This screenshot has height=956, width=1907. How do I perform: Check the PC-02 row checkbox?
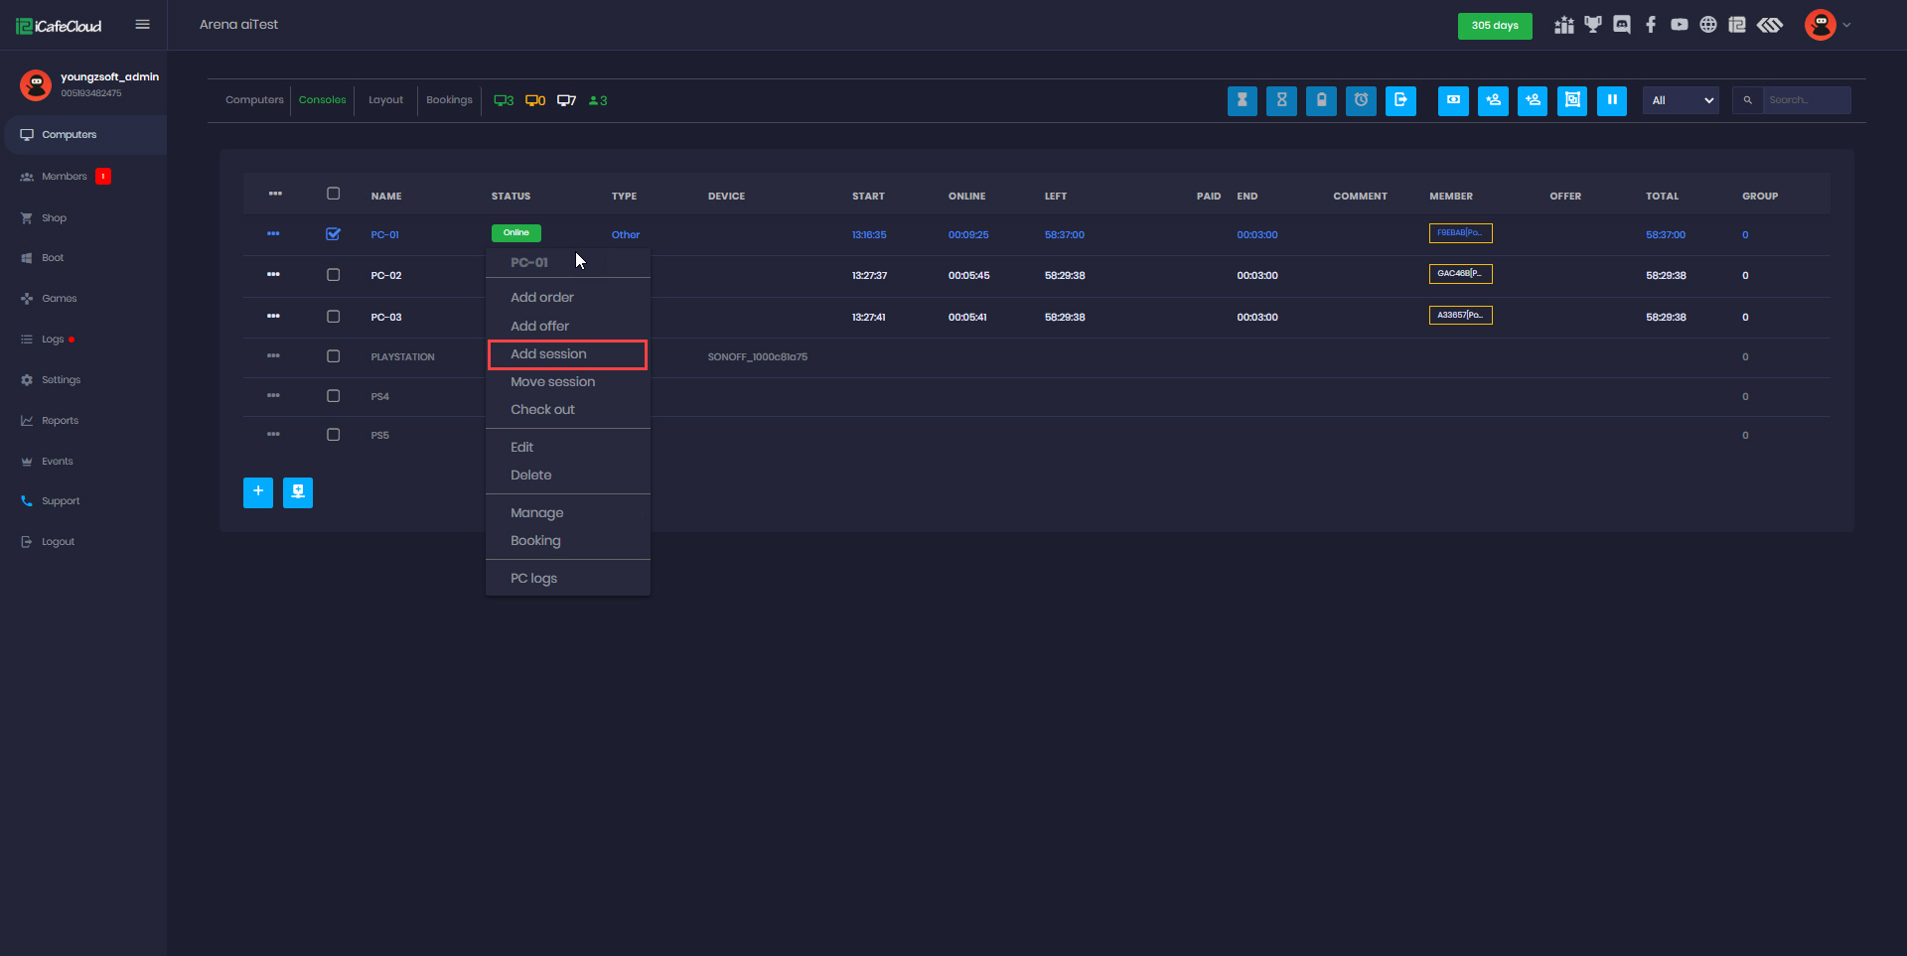click(x=334, y=275)
